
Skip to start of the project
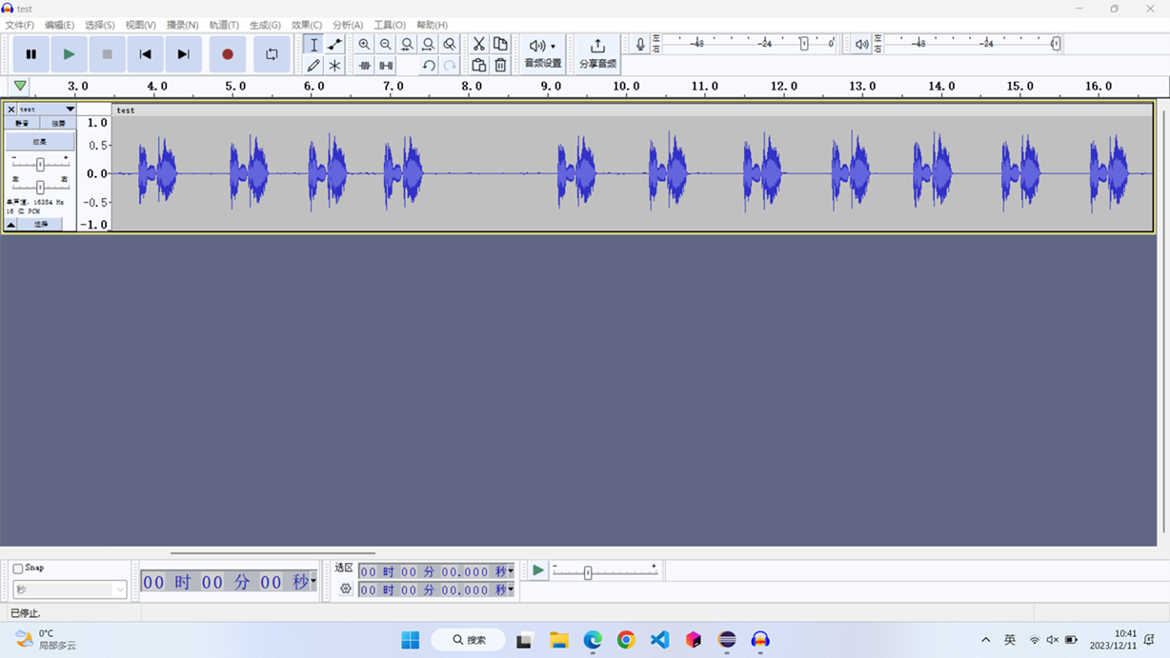point(145,54)
